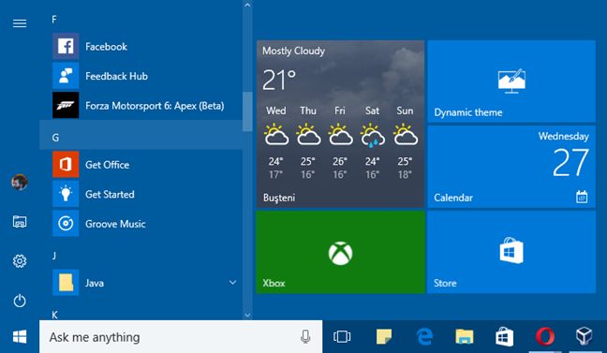Click the J letter header

[54, 256]
